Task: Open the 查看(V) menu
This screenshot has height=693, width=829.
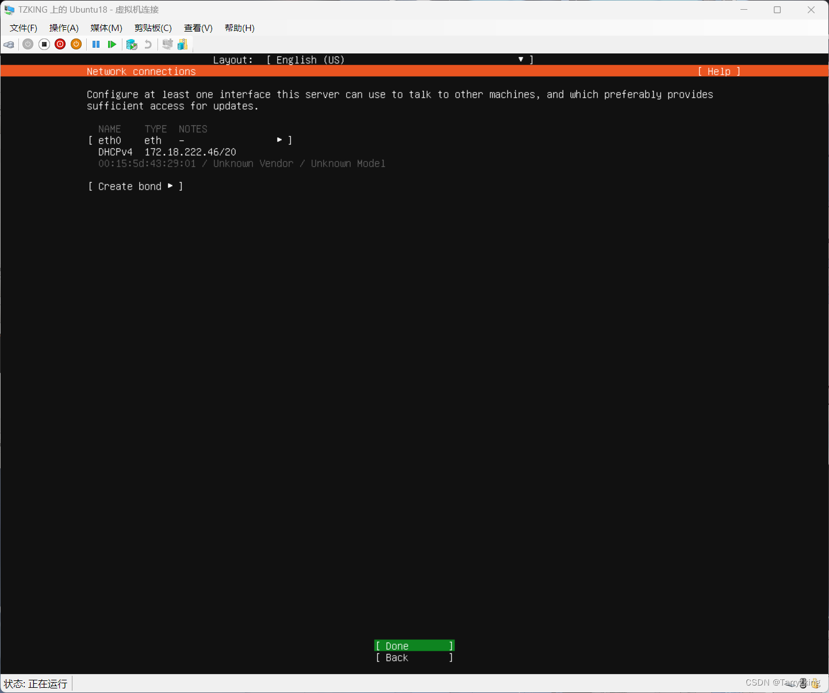Action: pyautogui.click(x=198, y=28)
